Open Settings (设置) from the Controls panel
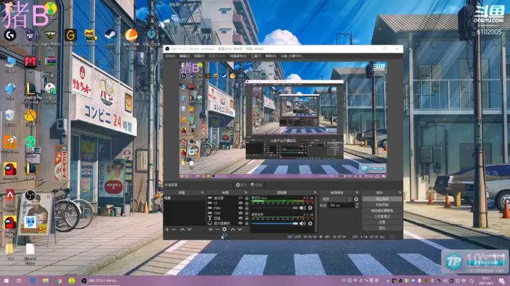The width and height of the screenshot is (510, 286). tap(382, 222)
